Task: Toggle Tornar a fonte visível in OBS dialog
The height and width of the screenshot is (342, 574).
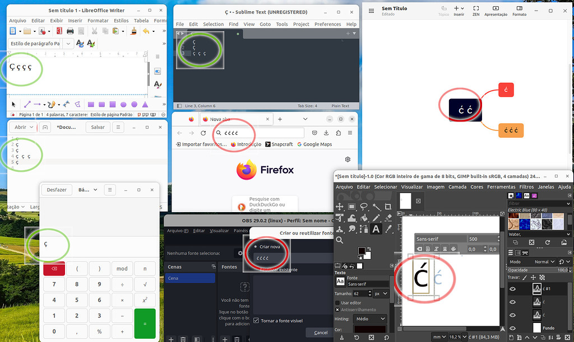Action: click(x=256, y=321)
